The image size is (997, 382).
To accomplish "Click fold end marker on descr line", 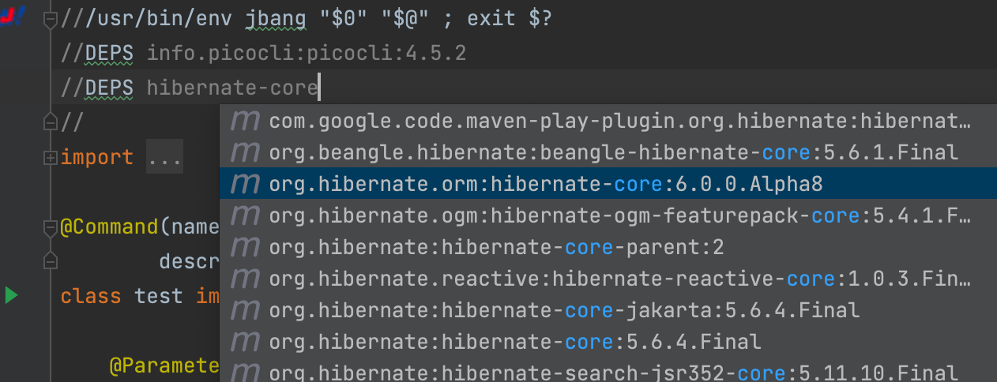I will pyautogui.click(x=50, y=260).
